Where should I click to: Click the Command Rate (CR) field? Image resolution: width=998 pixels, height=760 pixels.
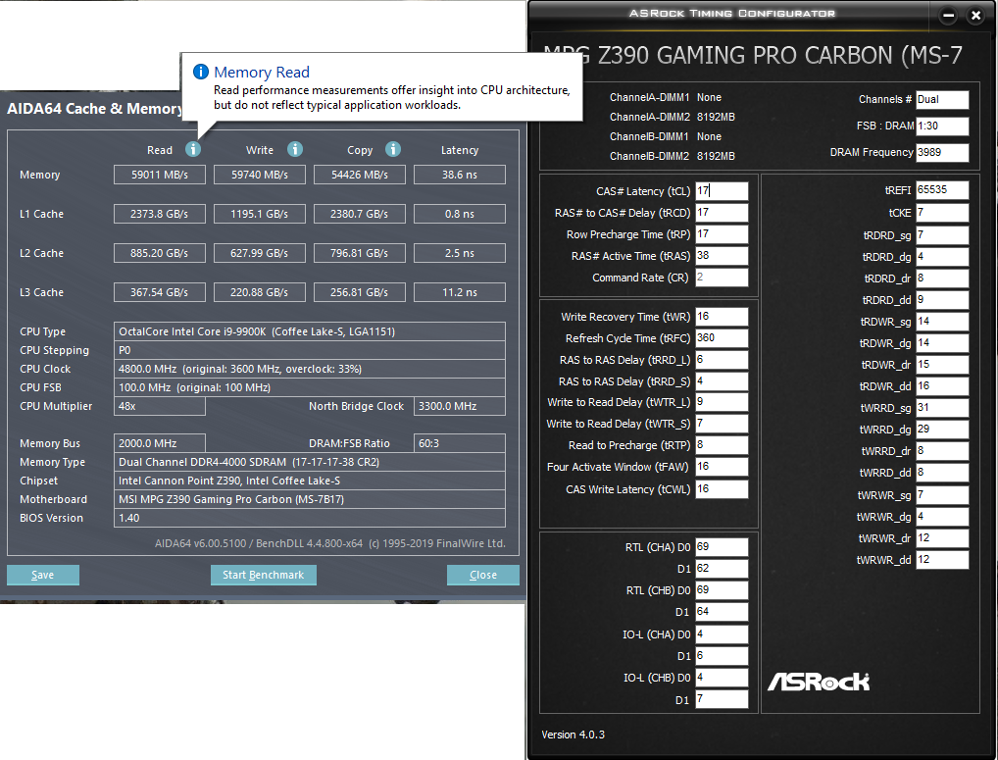[x=722, y=278]
